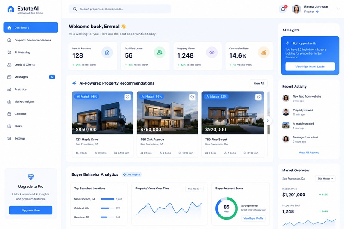Click the Property Views Over Time line chart
This screenshot has width=344, height=229.
[169, 208]
